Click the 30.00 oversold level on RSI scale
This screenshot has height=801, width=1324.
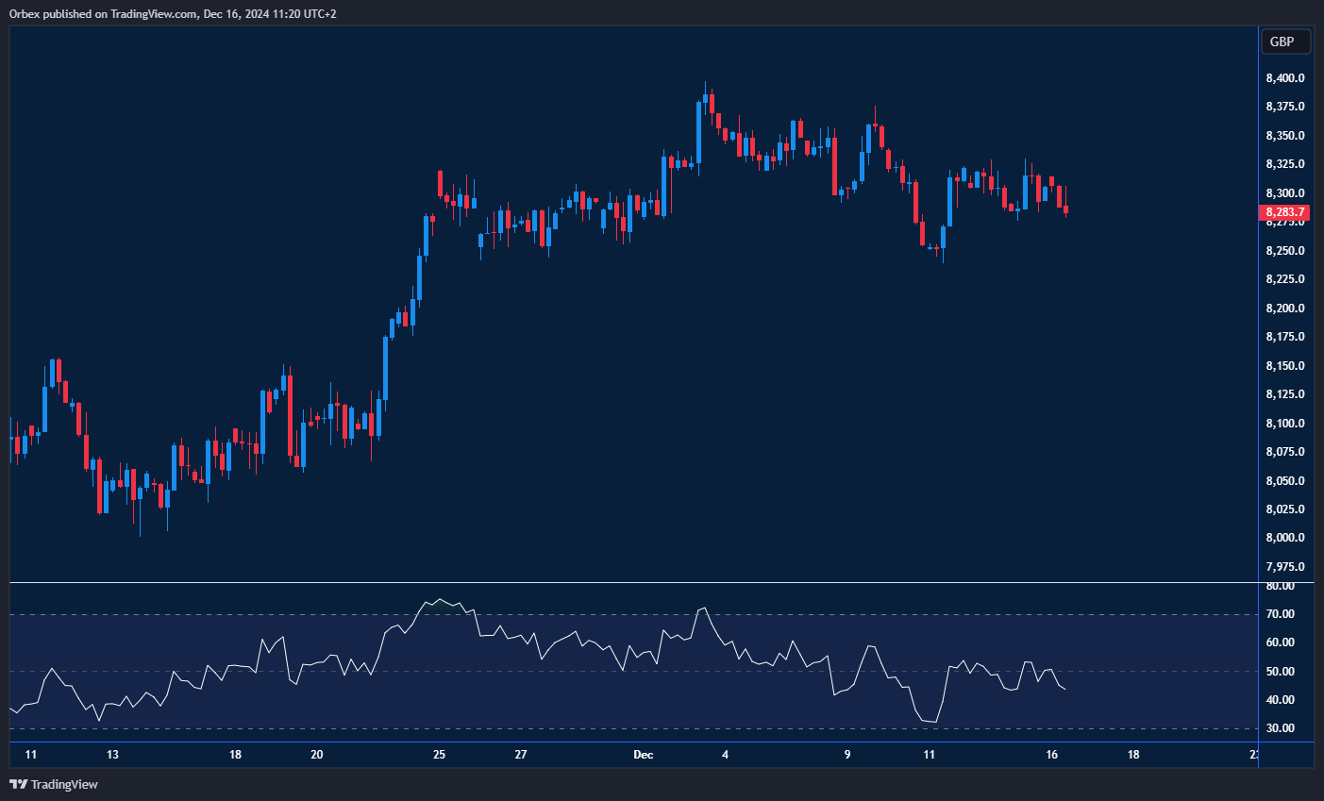pyautogui.click(x=1280, y=728)
